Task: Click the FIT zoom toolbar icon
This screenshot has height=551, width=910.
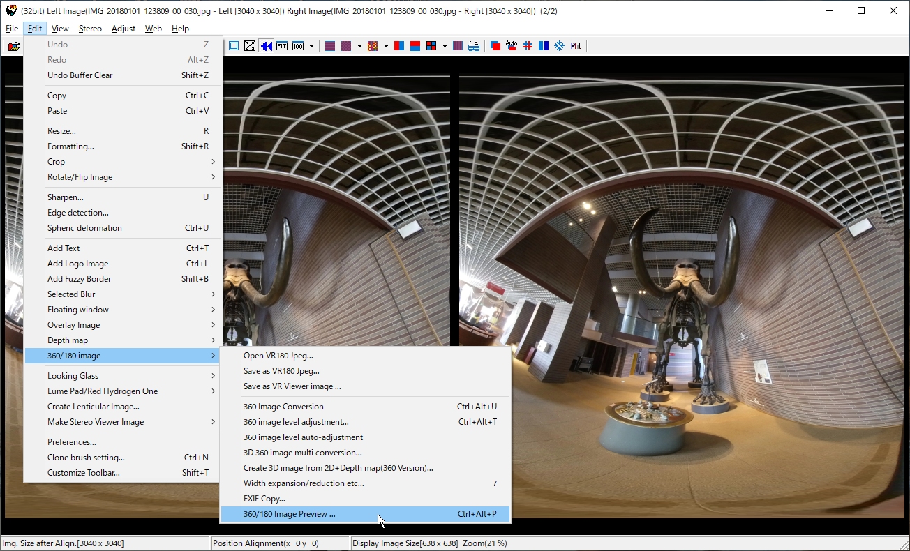Action: click(282, 46)
